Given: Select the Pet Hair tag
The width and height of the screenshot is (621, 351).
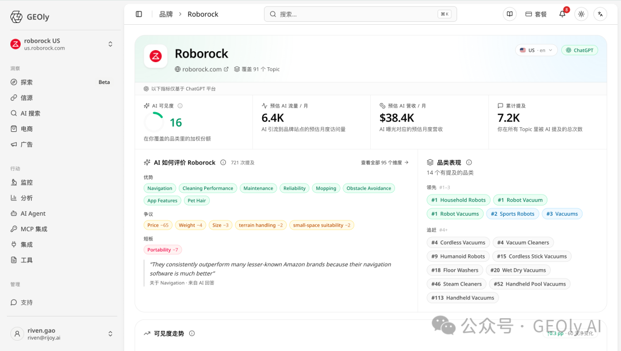Looking at the screenshot, I should pyautogui.click(x=197, y=200).
